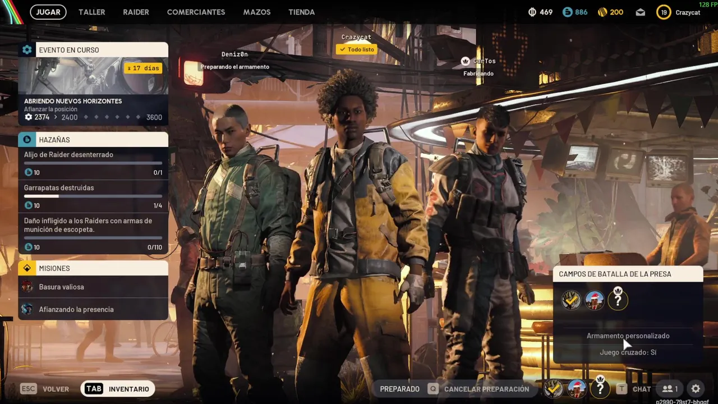This screenshot has width=718, height=404.
Task: Select the MAZOS tab
Action: 257,12
